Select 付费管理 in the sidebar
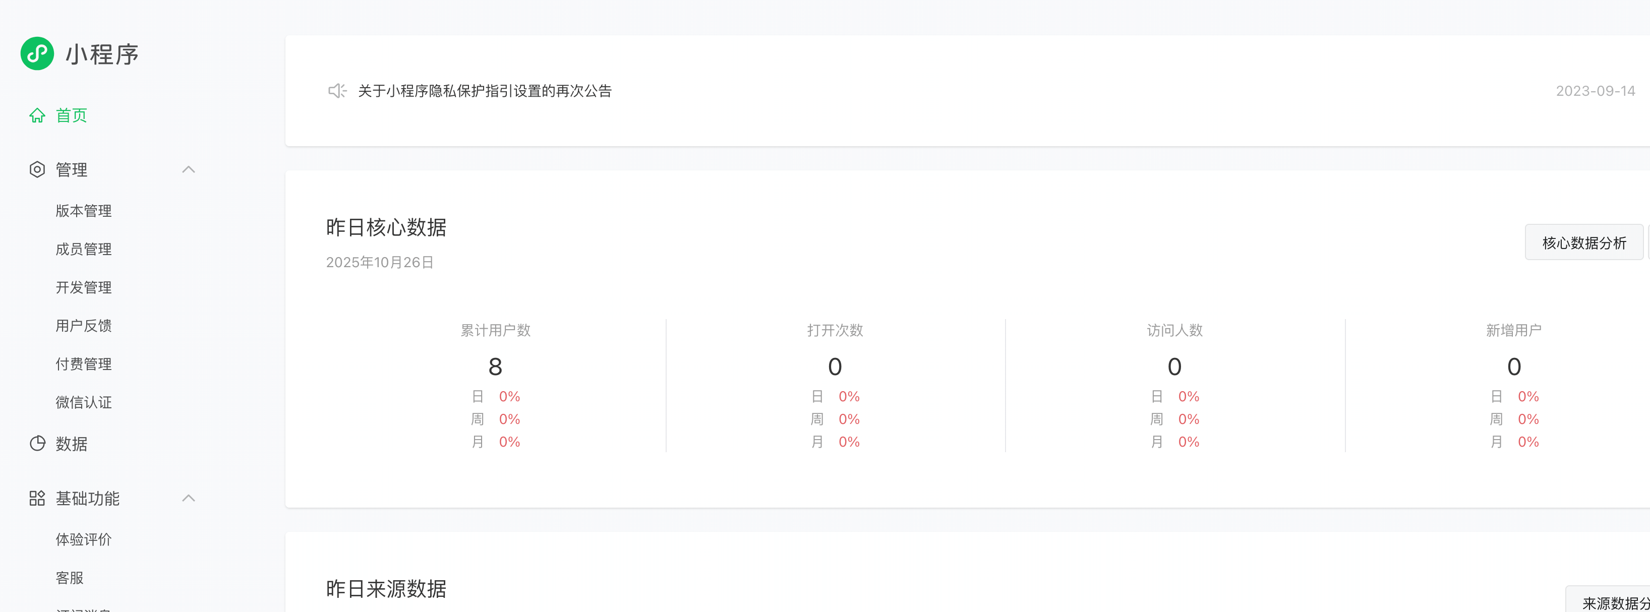 click(83, 364)
